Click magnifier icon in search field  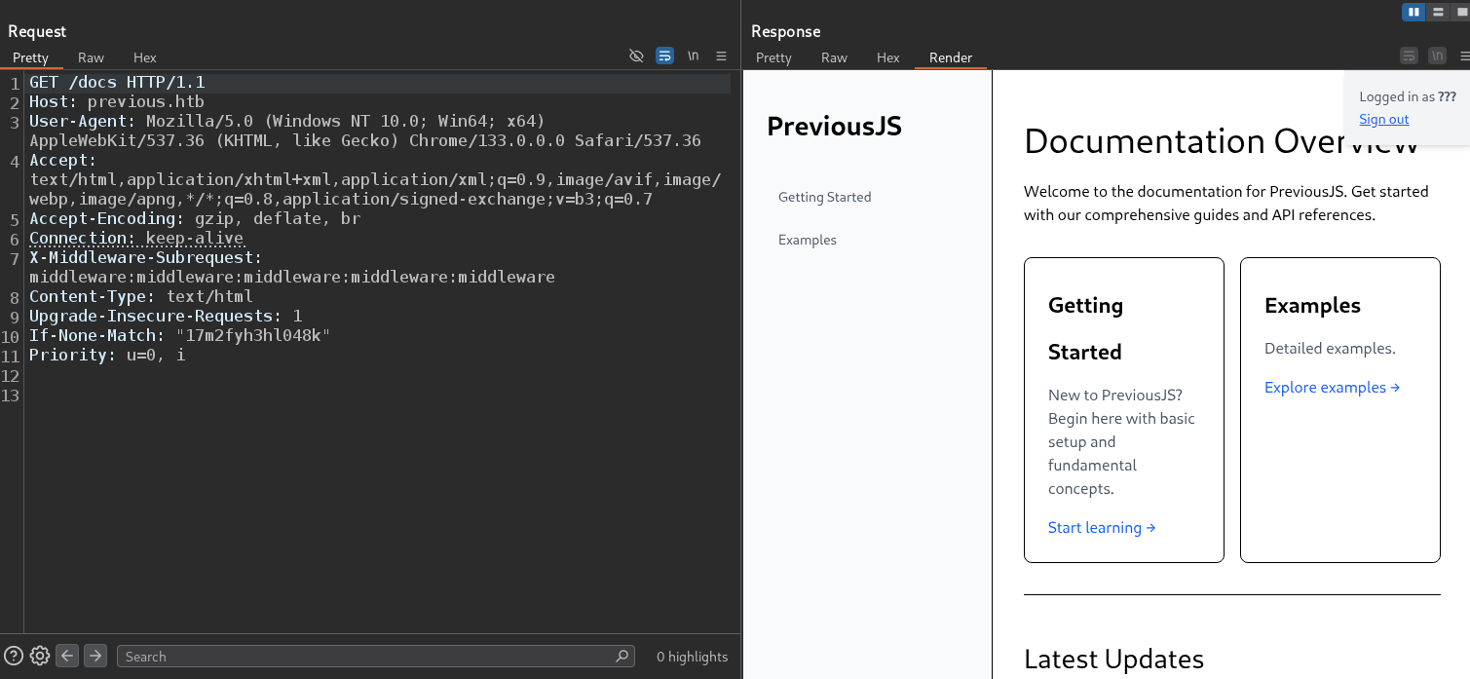click(x=622, y=656)
